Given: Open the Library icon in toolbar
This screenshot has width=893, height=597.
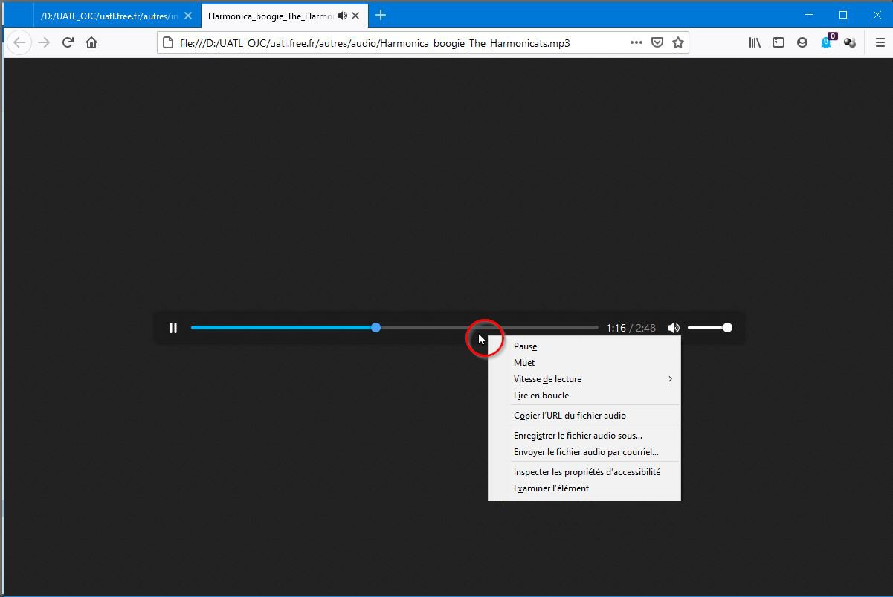Looking at the screenshot, I should coord(755,42).
